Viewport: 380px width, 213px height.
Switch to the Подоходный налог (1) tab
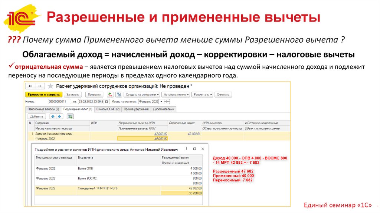pos(78,109)
